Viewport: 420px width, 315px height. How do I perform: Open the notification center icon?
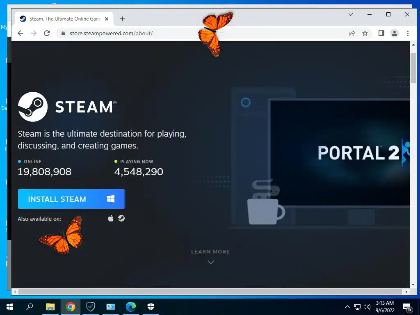(x=407, y=307)
